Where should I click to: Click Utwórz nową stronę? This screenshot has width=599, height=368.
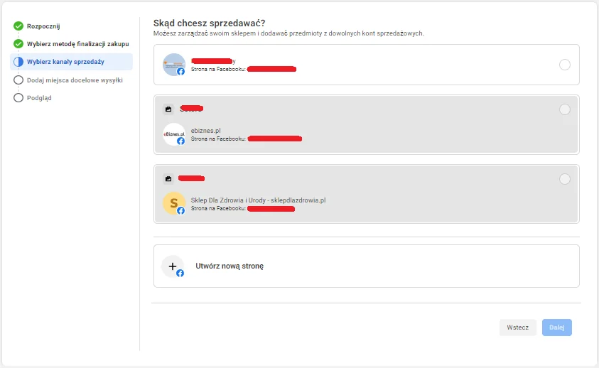[367, 266]
